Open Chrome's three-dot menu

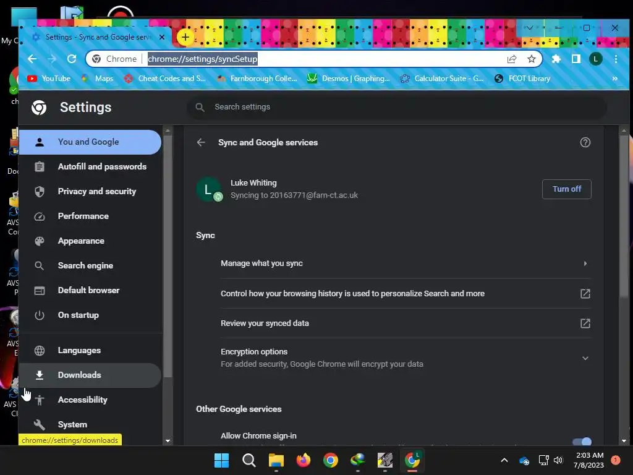[616, 59]
